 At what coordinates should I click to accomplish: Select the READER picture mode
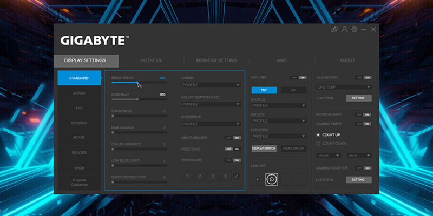click(x=79, y=153)
